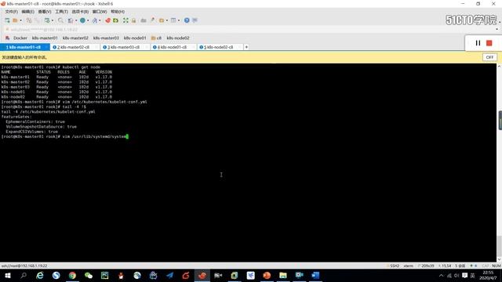The height and width of the screenshot is (282, 502).
Task: Click the k8s-master01 quick link
Action: click(x=45, y=38)
